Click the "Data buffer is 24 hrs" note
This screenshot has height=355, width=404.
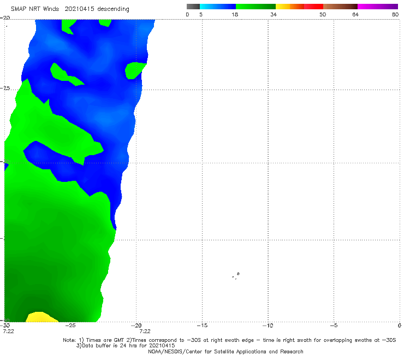(126, 346)
